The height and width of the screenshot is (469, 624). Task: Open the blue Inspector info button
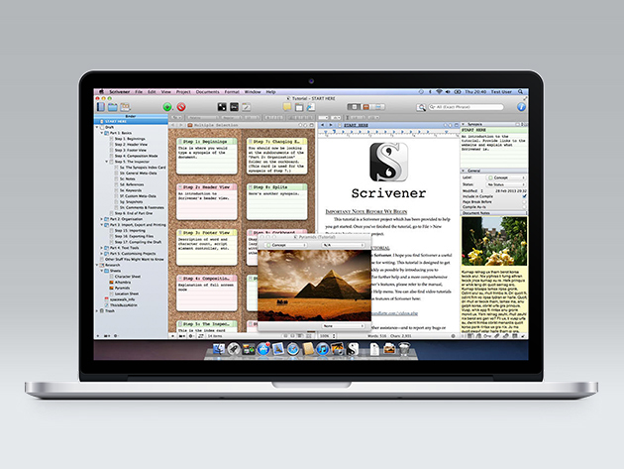pyautogui.click(x=520, y=106)
